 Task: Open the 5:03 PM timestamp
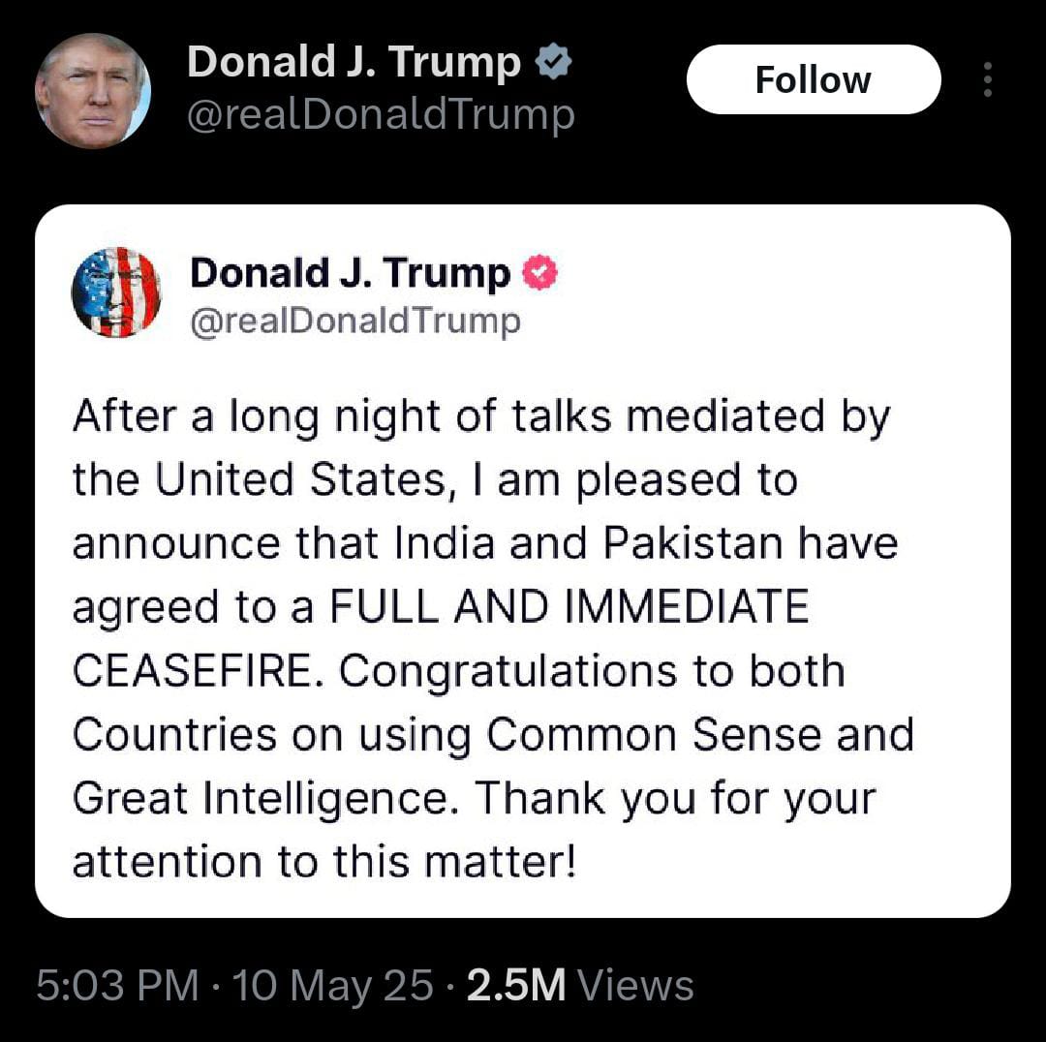(x=116, y=986)
